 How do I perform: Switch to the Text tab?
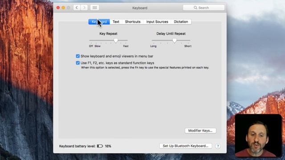tap(116, 22)
